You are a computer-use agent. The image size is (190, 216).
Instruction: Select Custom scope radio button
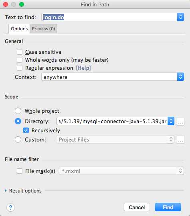[x=18, y=139]
